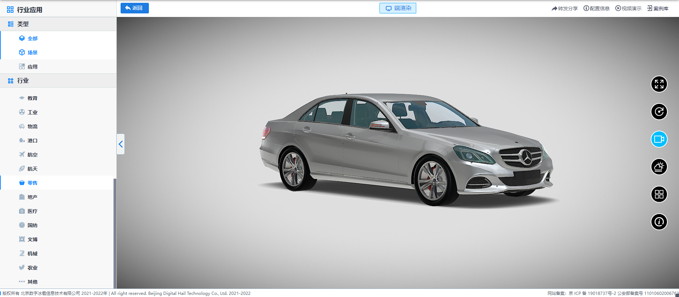The image size is (679, 297).
Task: Choose the 国防 defense category
Action: [57, 225]
